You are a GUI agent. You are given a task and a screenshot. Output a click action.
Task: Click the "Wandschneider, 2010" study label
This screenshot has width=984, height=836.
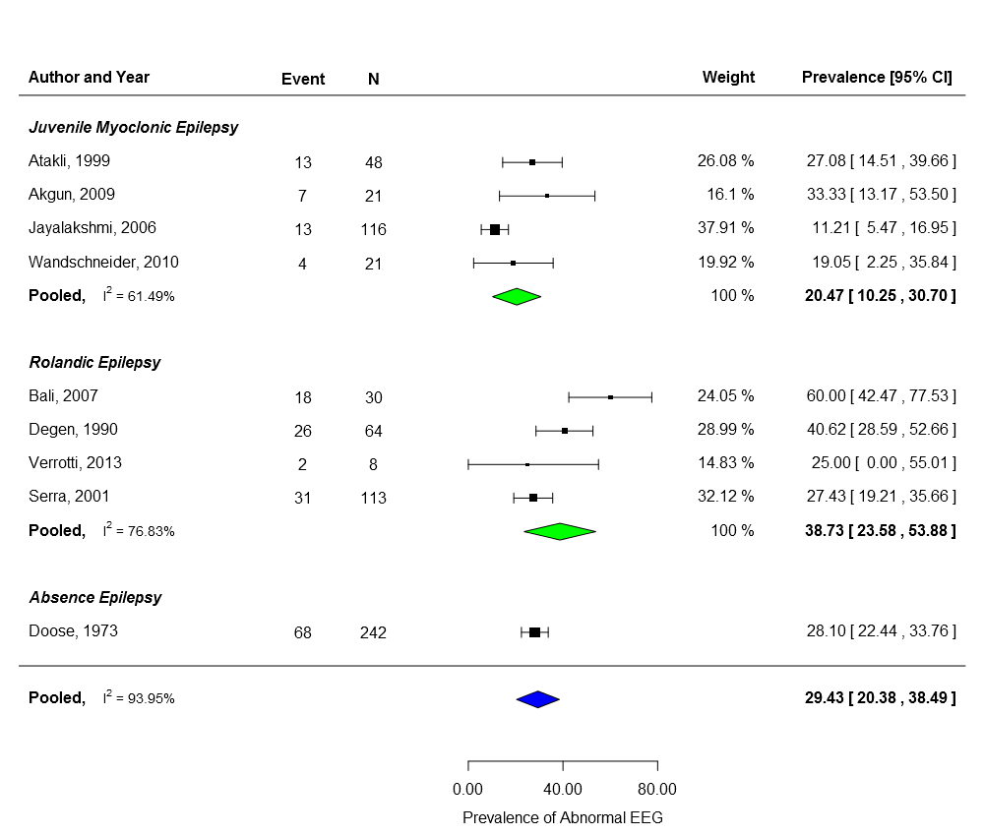103,263
